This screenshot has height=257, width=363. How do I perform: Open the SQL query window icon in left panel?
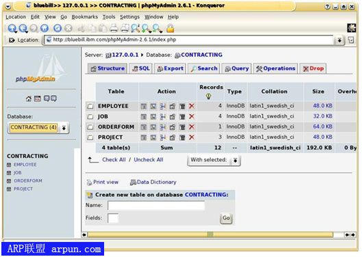[x=37, y=98]
